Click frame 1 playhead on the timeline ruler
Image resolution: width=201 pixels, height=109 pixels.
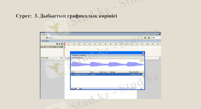pos(64,44)
